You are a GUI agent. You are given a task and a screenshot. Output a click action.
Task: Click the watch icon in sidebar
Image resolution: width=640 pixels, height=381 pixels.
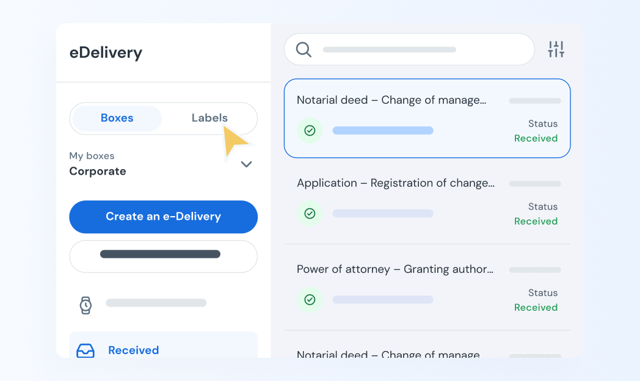pos(85,305)
